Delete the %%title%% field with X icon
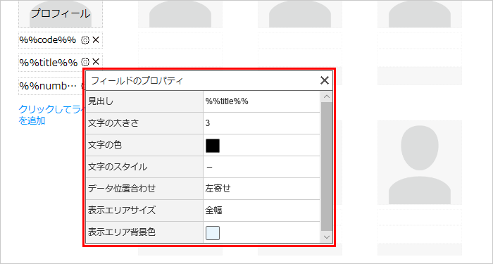 96,62
